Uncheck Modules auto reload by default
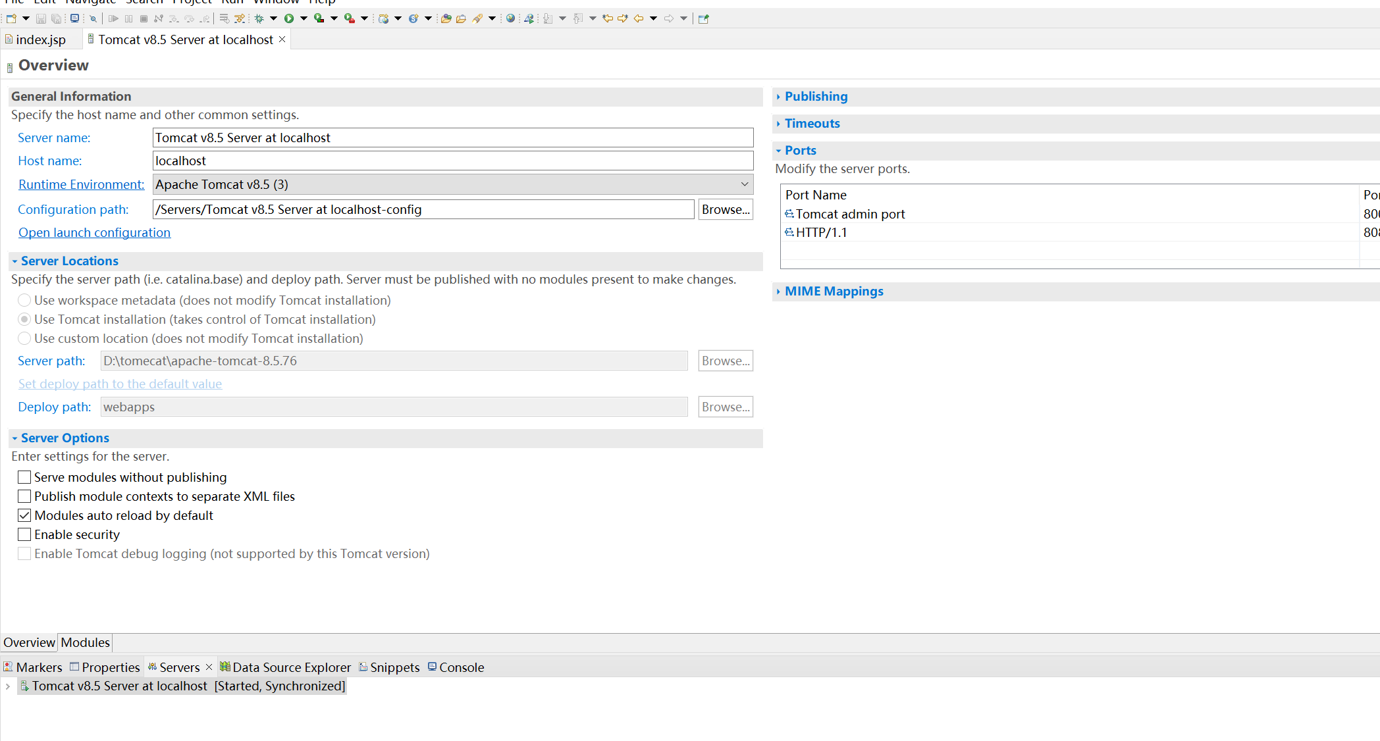 [x=24, y=515]
